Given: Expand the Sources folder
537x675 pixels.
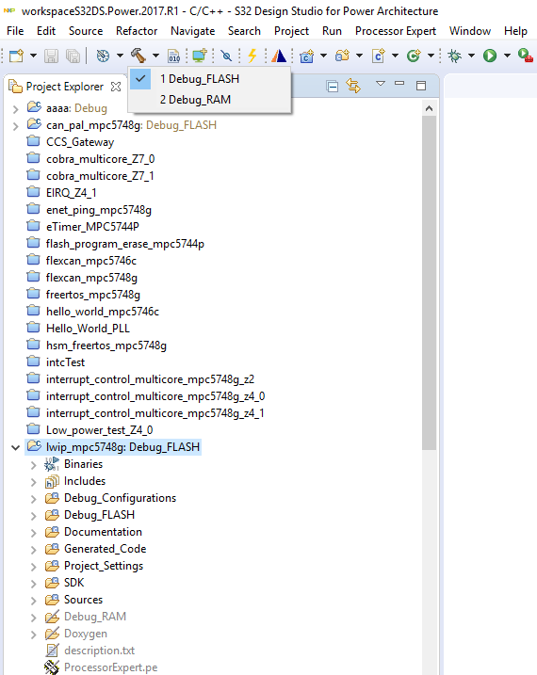Looking at the screenshot, I should point(34,600).
